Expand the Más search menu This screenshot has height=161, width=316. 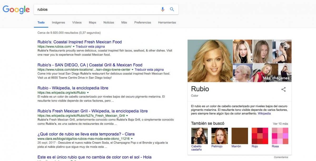[124, 23]
